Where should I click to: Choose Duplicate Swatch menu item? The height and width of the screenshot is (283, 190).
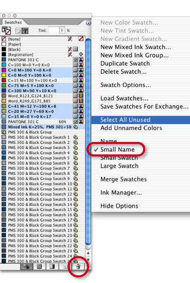[125, 63]
